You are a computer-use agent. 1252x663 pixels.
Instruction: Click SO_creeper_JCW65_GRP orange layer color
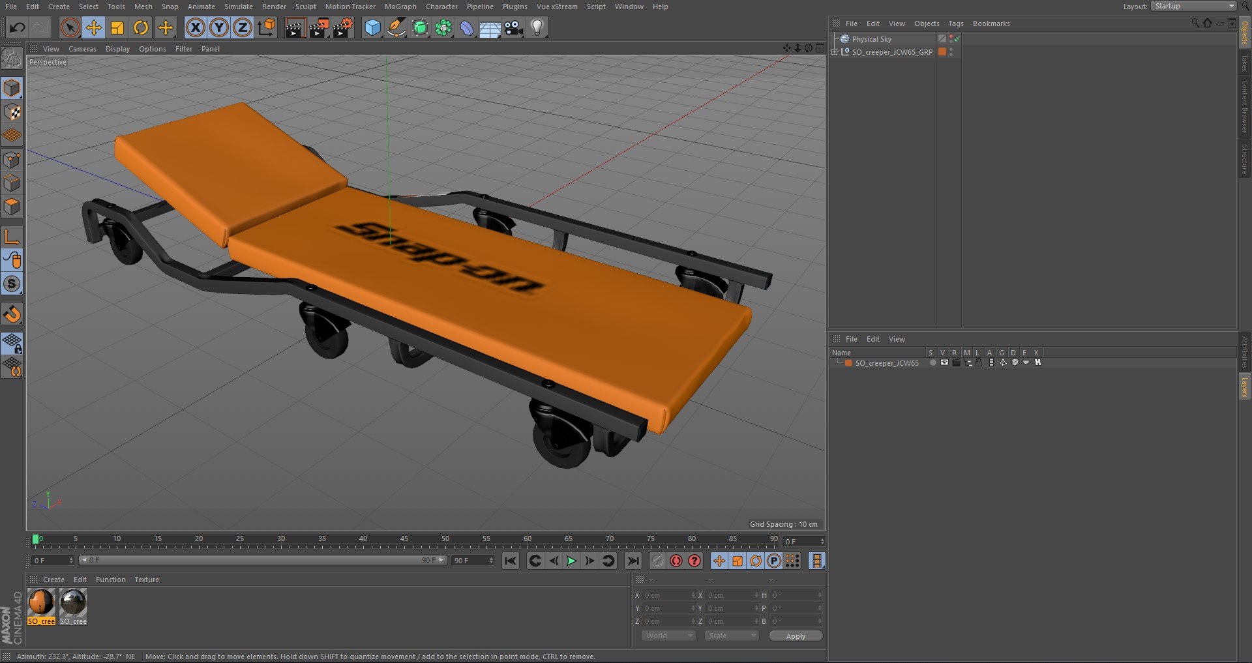[x=942, y=52]
